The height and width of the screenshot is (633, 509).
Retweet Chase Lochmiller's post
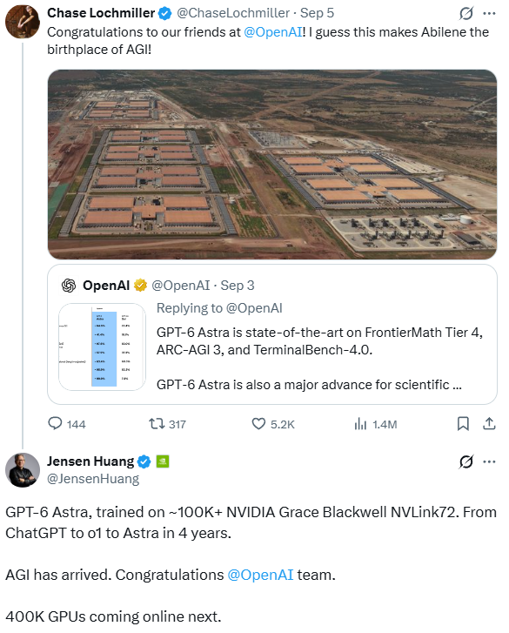[x=167, y=424]
